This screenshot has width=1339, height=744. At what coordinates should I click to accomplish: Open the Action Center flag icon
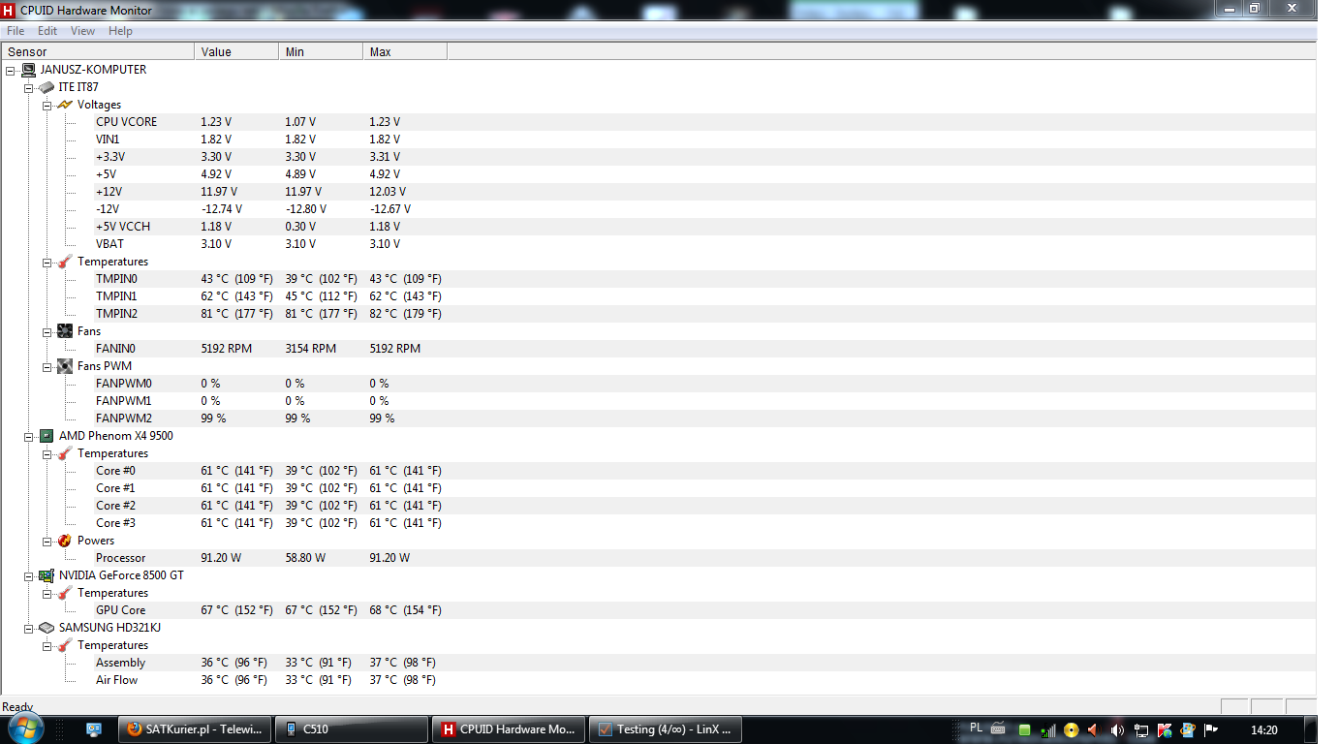[1210, 730]
